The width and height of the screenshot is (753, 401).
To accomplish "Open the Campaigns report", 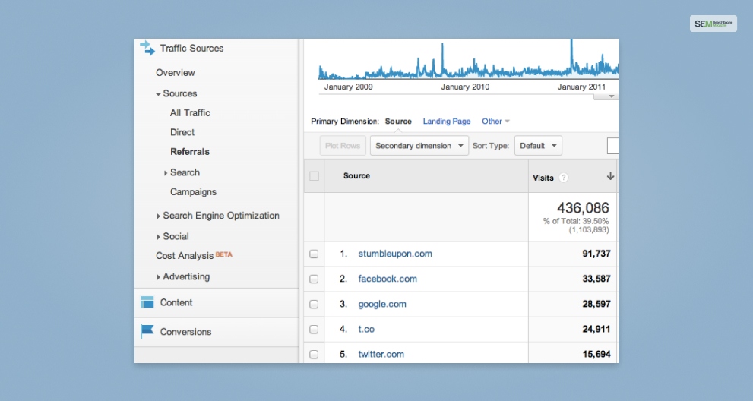I will click(x=193, y=192).
